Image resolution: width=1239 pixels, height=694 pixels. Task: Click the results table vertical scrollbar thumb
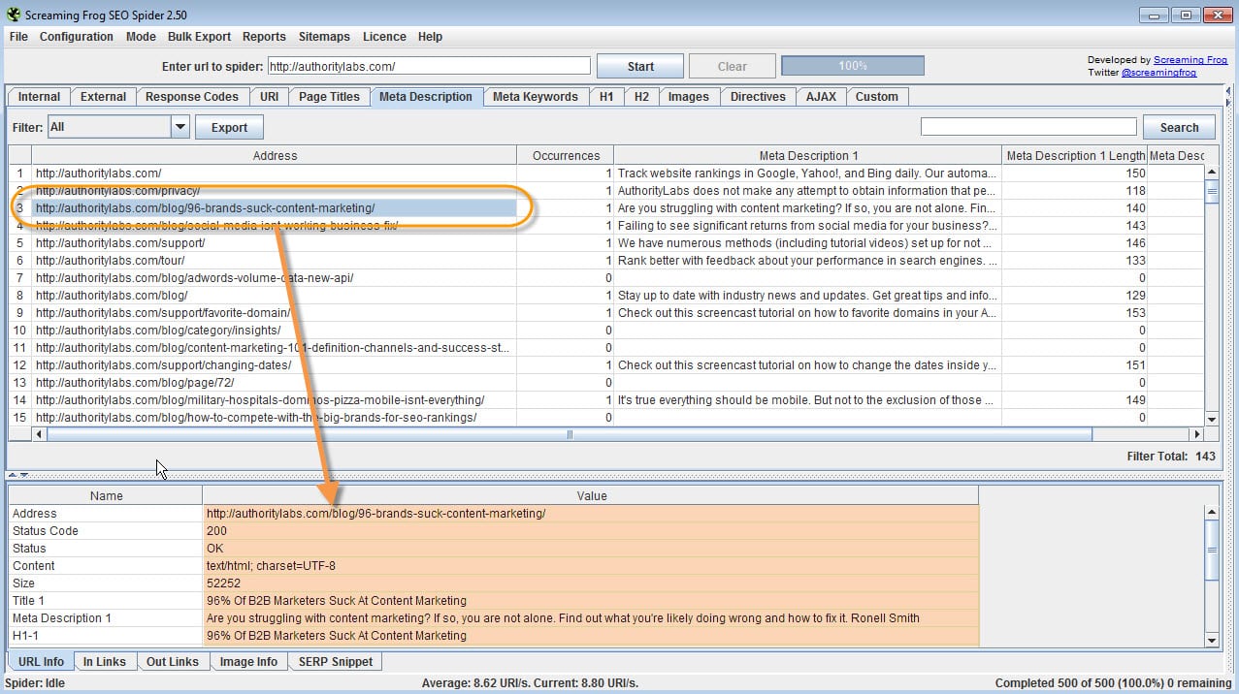[x=1212, y=191]
